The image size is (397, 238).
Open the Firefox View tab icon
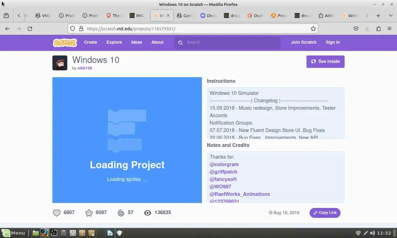(6, 15)
